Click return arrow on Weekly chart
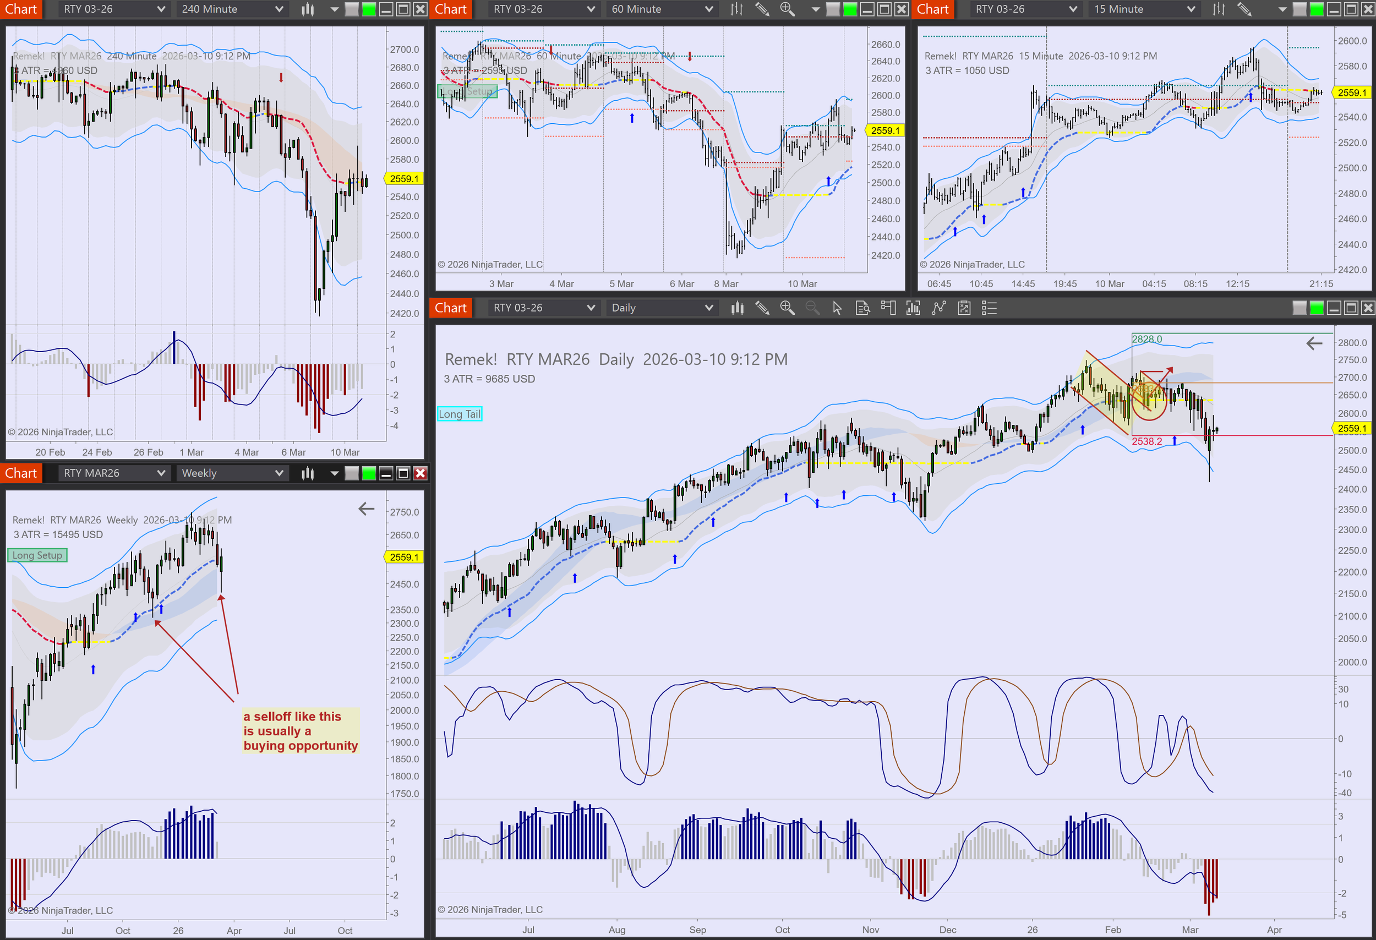 (x=367, y=509)
